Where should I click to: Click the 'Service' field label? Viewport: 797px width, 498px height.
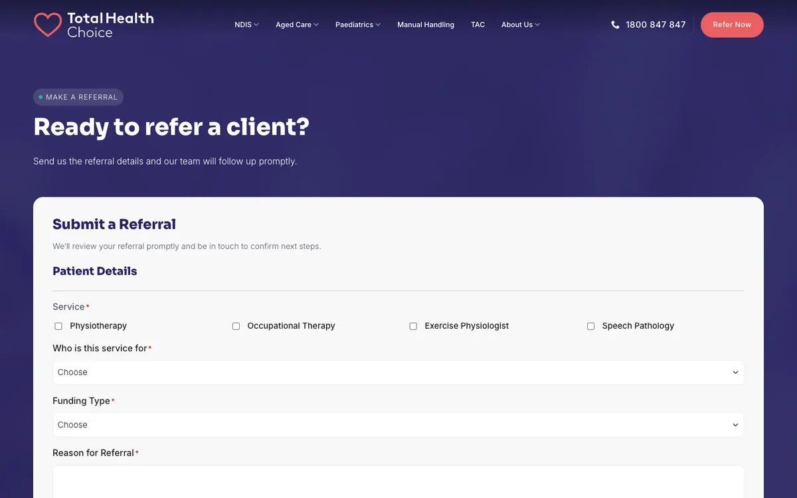click(x=68, y=307)
